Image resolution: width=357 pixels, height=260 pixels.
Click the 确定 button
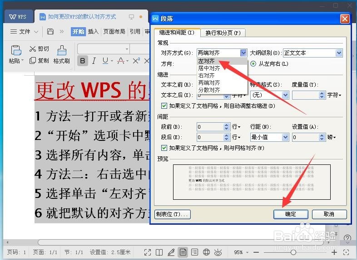click(x=291, y=214)
